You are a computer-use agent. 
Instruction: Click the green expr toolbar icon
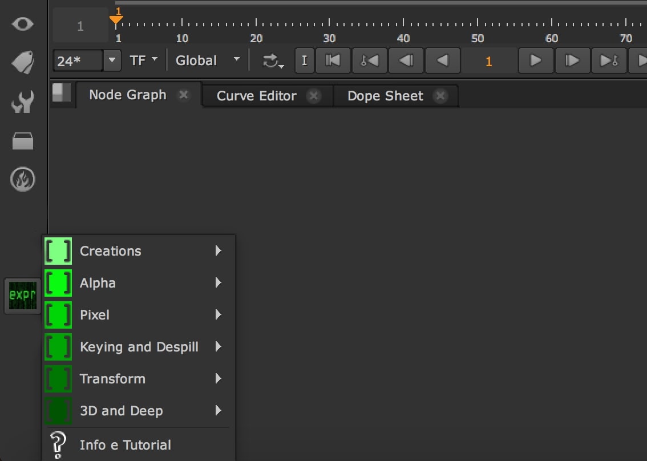[x=22, y=296]
